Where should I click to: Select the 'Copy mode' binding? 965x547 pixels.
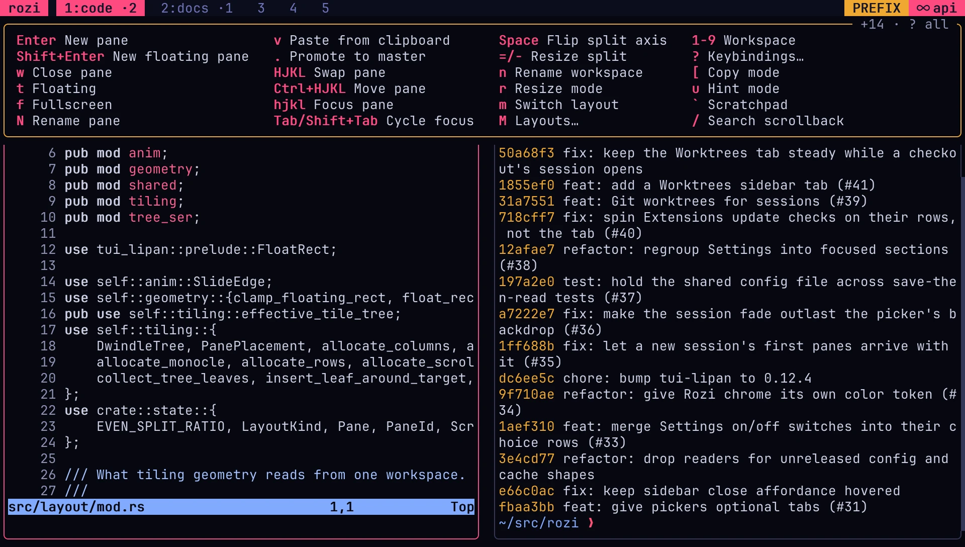(x=736, y=72)
